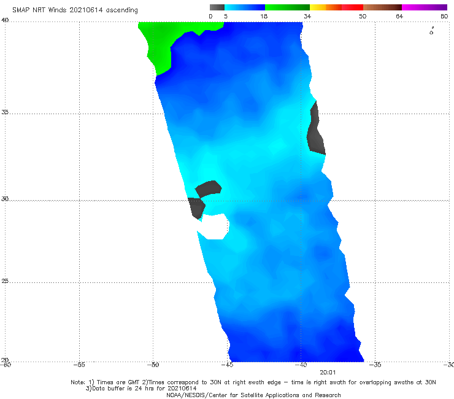
Task: Click the NOAA/NESDIS credit line
Action: coord(253,395)
